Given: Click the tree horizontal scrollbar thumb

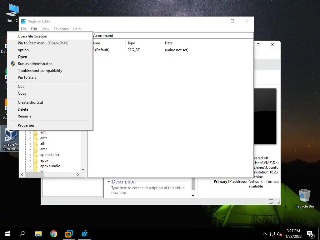Looking at the screenshot, I should [34, 174].
